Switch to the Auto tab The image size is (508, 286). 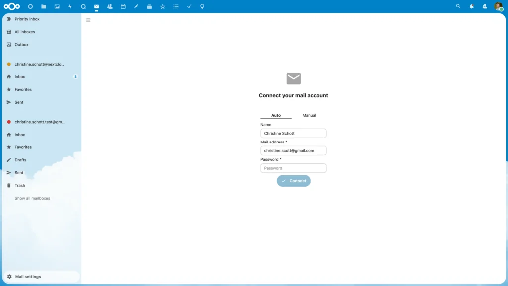pos(276,115)
